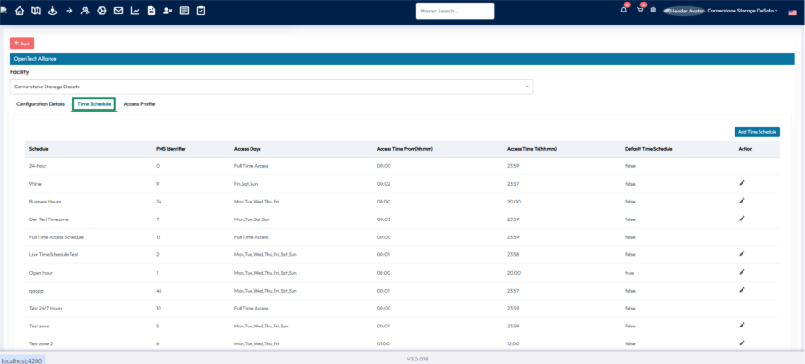805x364 pixels.
Task: Expand the Facility dropdown Cornerstone Storage Desoto
Action: [272, 87]
